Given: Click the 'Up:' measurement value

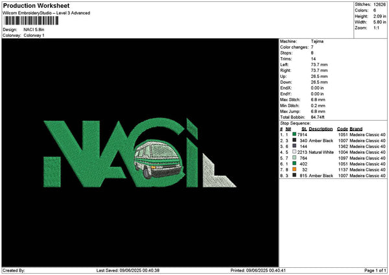Looking at the screenshot, I should [319, 77].
